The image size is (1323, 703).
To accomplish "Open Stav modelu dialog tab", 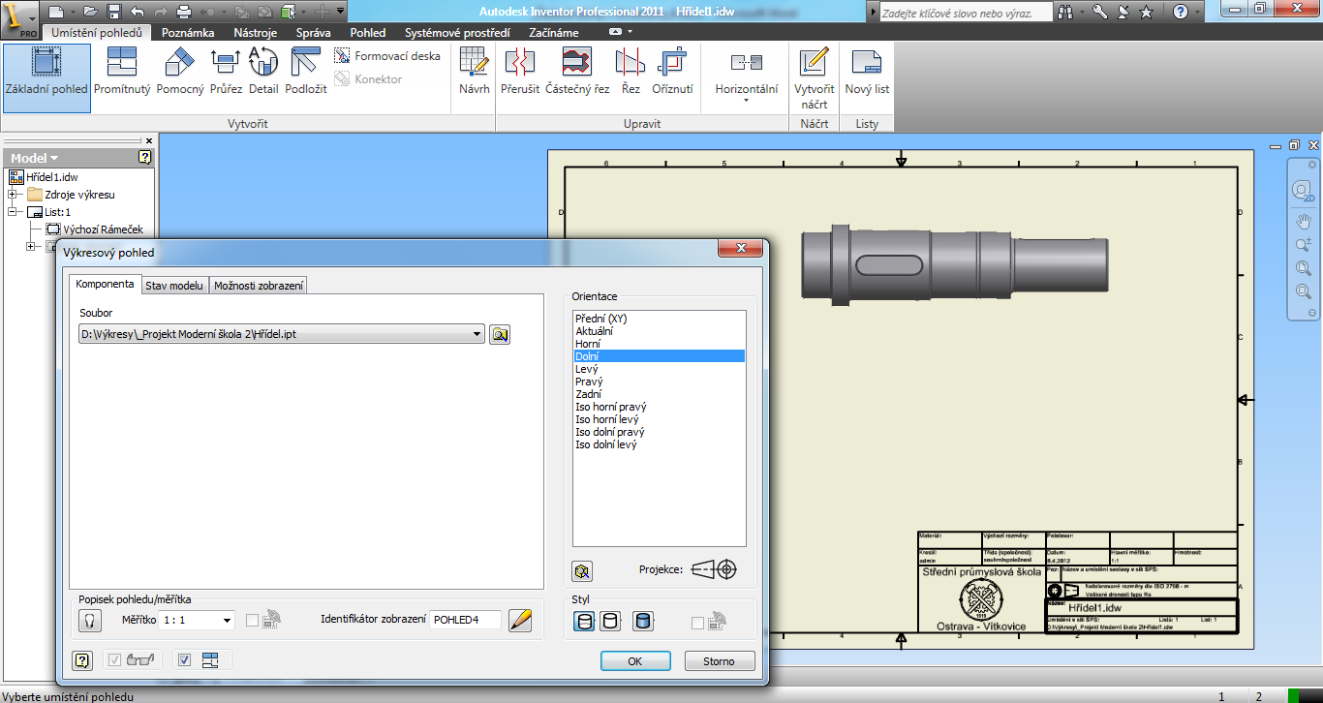I will click(x=174, y=286).
